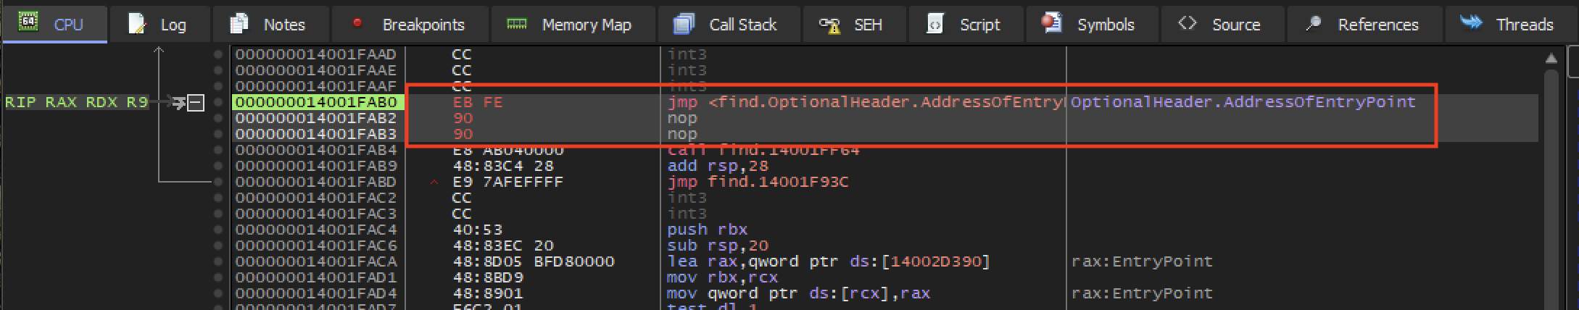Click the SEH warning icon
Image resolution: width=1579 pixels, height=310 pixels.
click(x=829, y=25)
